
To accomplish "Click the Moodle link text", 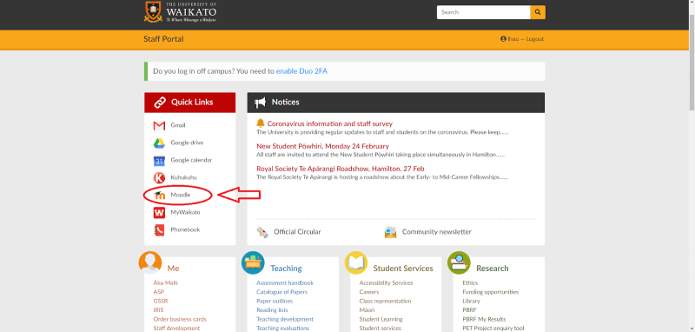I will click(181, 195).
